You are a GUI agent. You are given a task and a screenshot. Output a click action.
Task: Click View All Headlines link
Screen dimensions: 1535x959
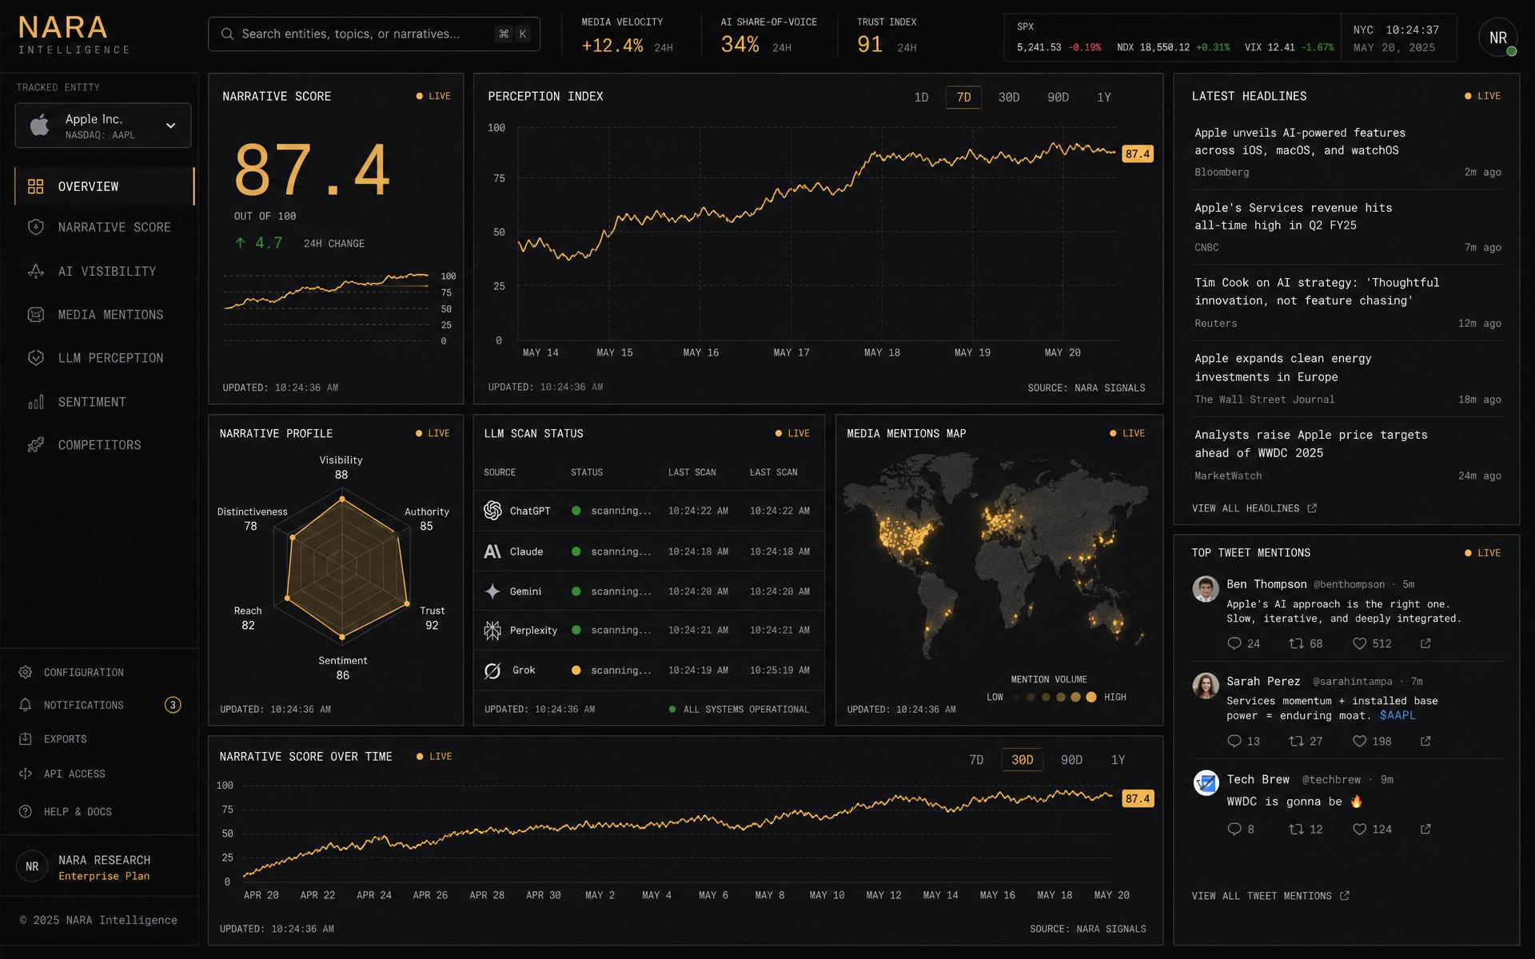1254,508
